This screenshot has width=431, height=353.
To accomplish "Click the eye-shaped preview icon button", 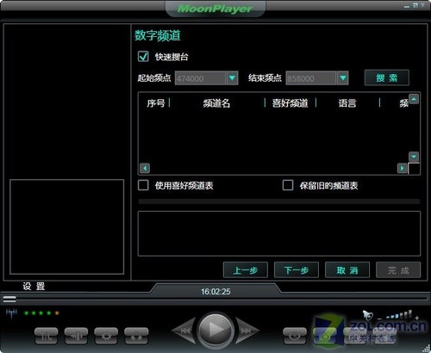I will (295, 336).
